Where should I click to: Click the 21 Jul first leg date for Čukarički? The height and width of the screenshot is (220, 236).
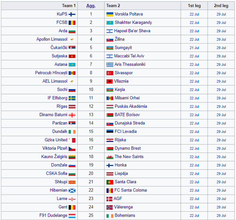pos(194,48)
